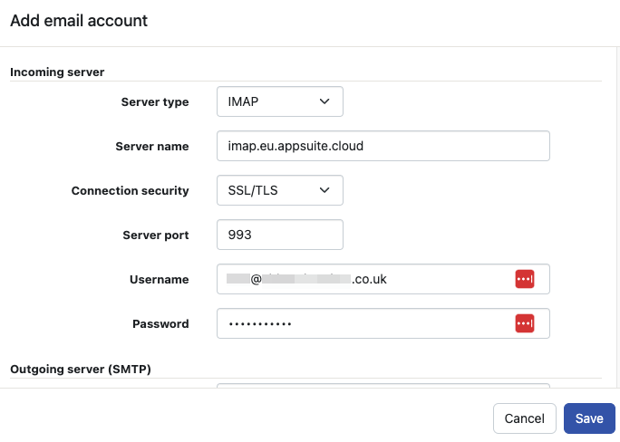This screenshot has width=620, height=442.
Task: Click the "Incoming server" section heading
Action: pos(57,72)
